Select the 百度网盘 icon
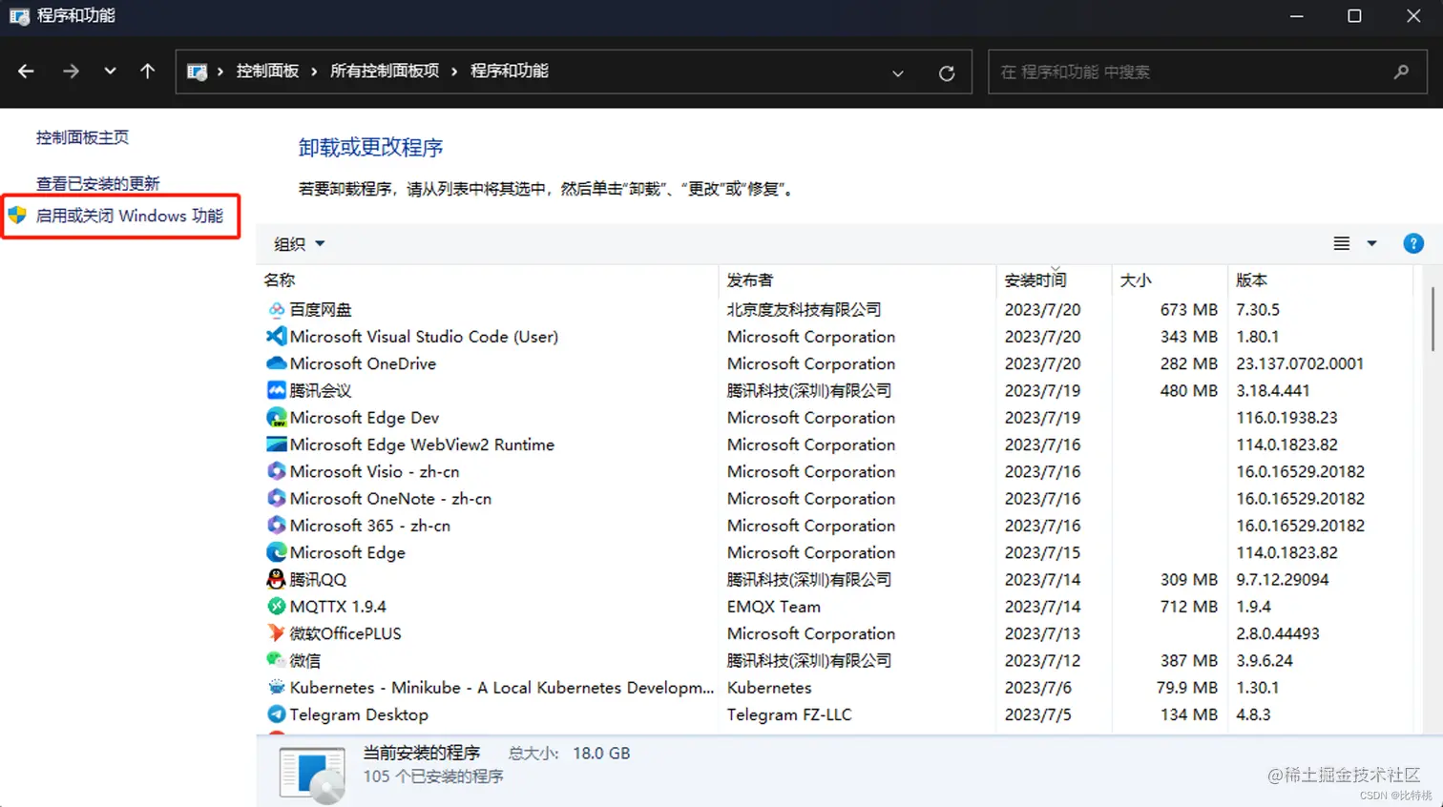Viewport: 1443px width, 807px height. (x=276, y=310)
